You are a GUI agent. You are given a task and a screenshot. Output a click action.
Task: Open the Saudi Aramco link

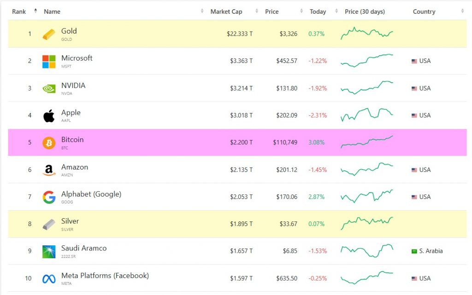84,248
